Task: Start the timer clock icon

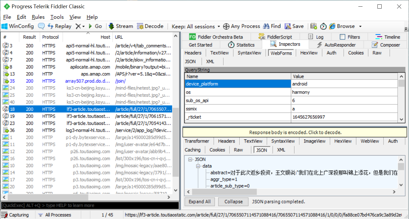Action: point(323,26)
